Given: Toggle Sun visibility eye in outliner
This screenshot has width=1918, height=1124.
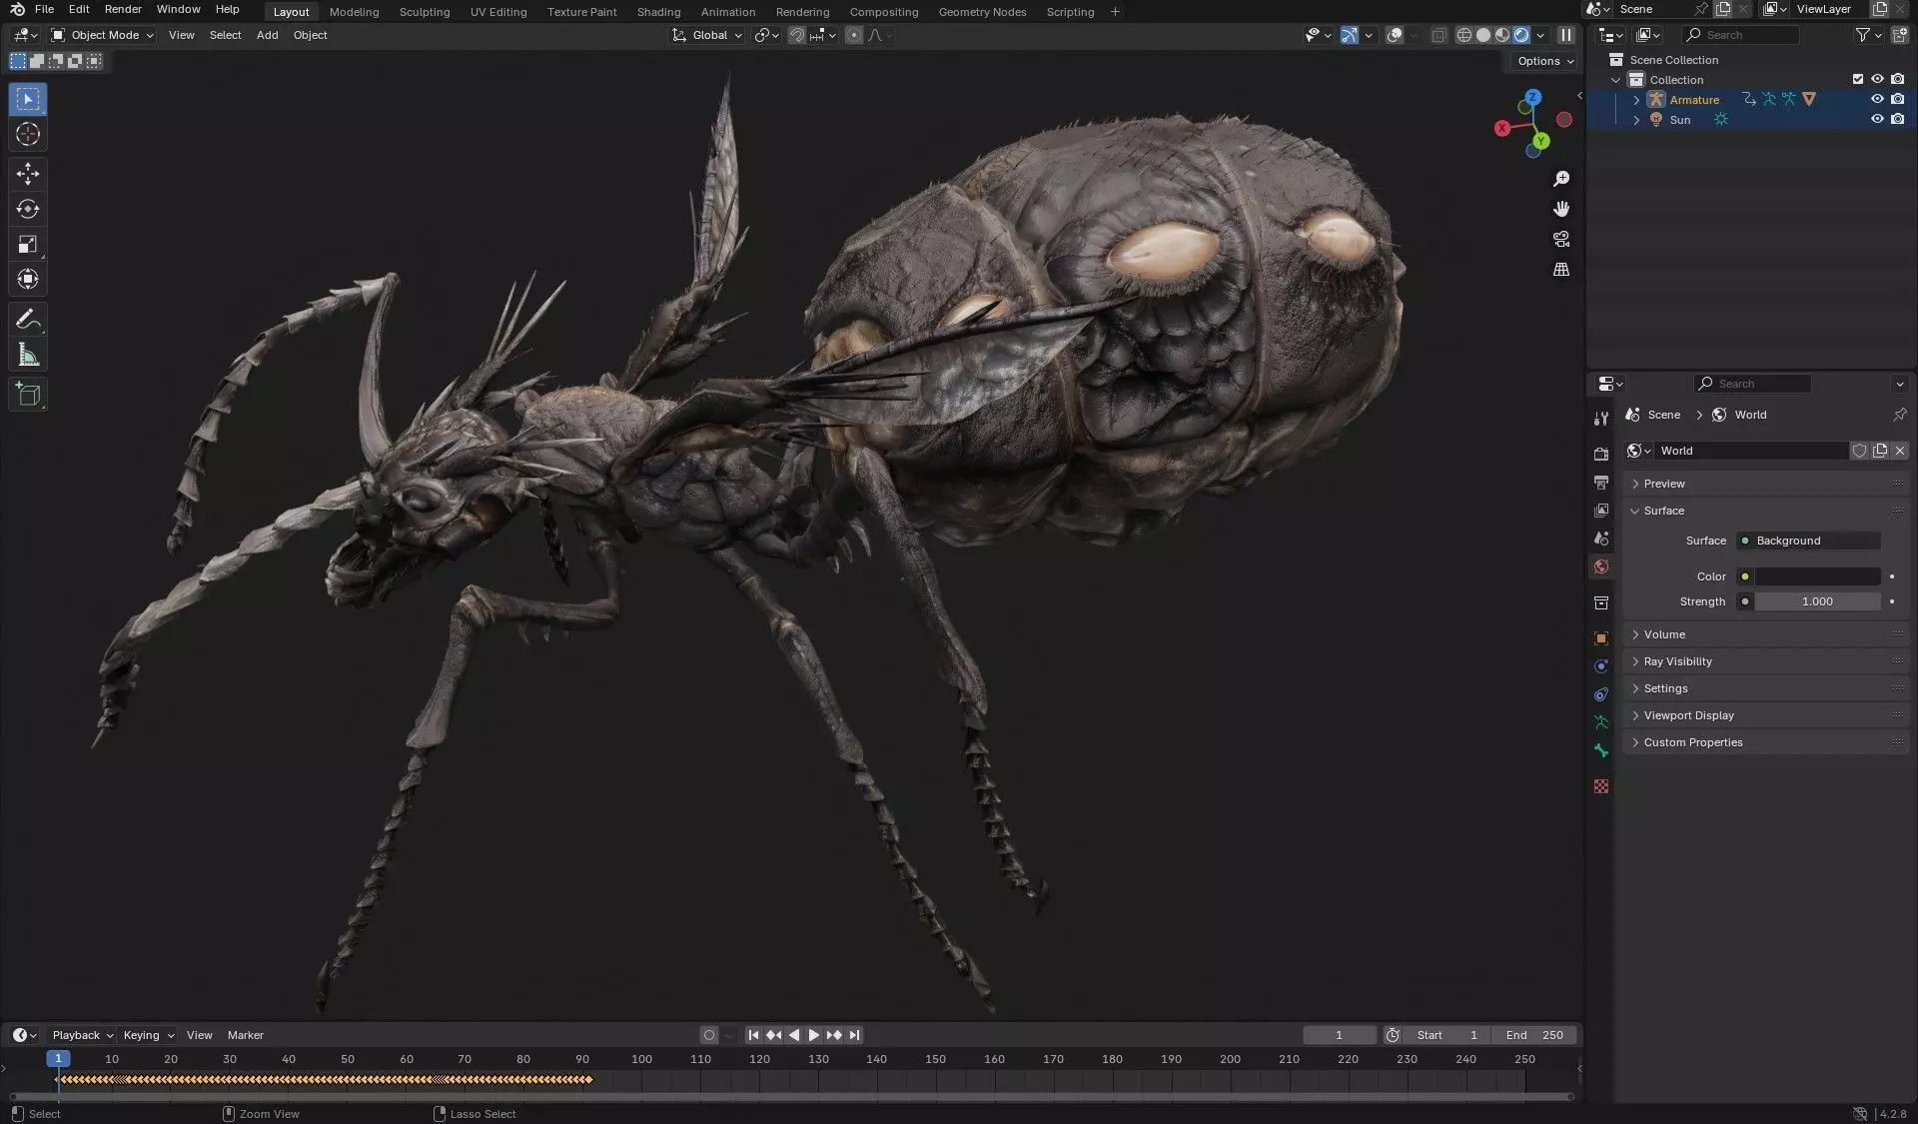Looking at the screenshot, I should (1877, 119).
